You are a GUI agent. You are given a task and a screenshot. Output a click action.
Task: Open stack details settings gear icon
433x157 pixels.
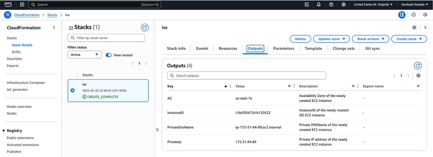[x=414, y=27]
